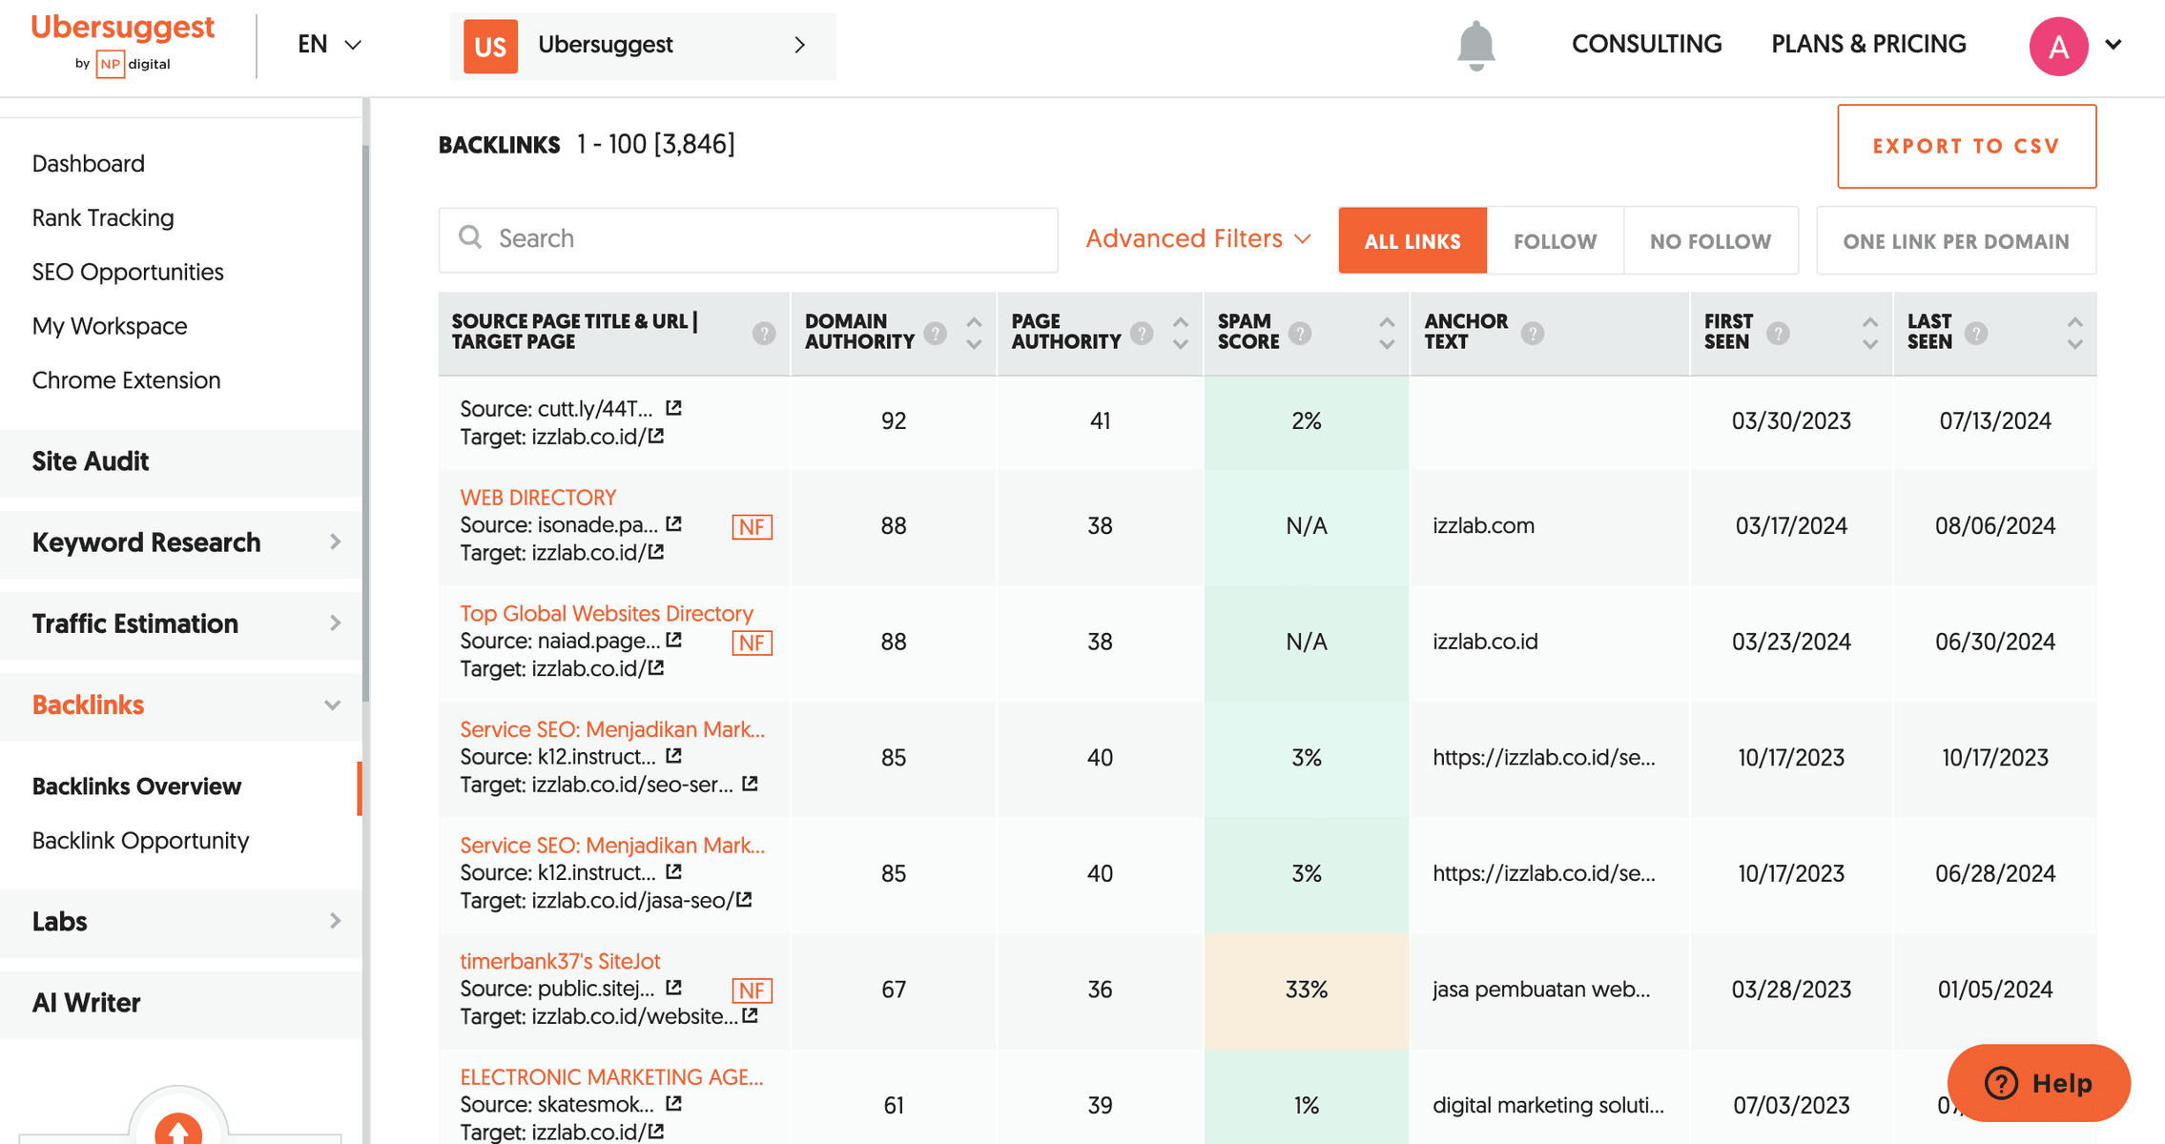Open Consulting link
Image resolution: width=2165 pixels, height=1144 pixels.
[x=1646, y=44]
